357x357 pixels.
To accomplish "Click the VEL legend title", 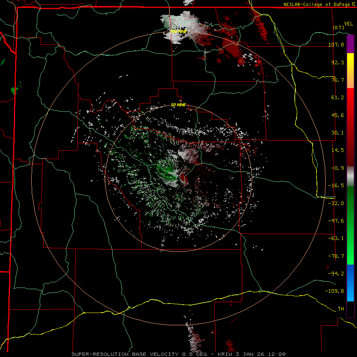I will pos(348,24).
